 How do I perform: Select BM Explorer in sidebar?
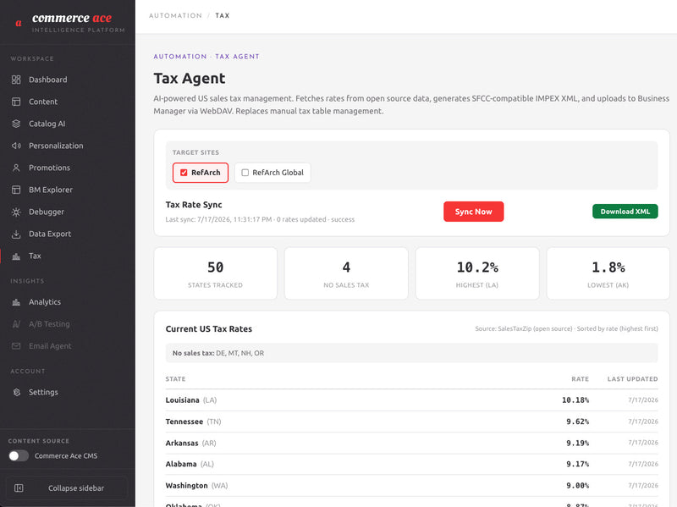(68, 190)
